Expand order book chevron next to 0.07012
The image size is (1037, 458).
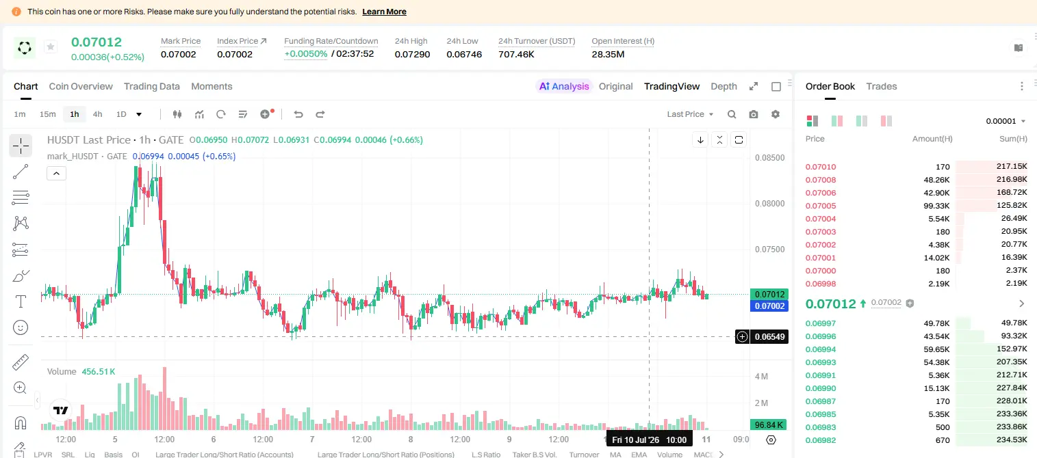[x=1022, y=304]
